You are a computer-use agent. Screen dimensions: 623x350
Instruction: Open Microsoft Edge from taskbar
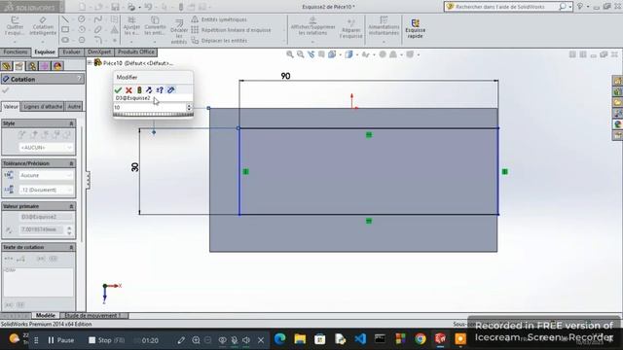[280, 339]
